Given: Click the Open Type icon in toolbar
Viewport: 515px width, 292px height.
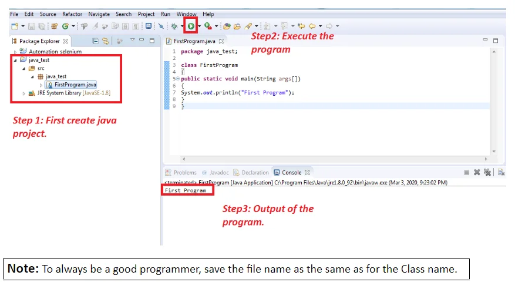Looking at the screenshot, I should pos(227,26).
